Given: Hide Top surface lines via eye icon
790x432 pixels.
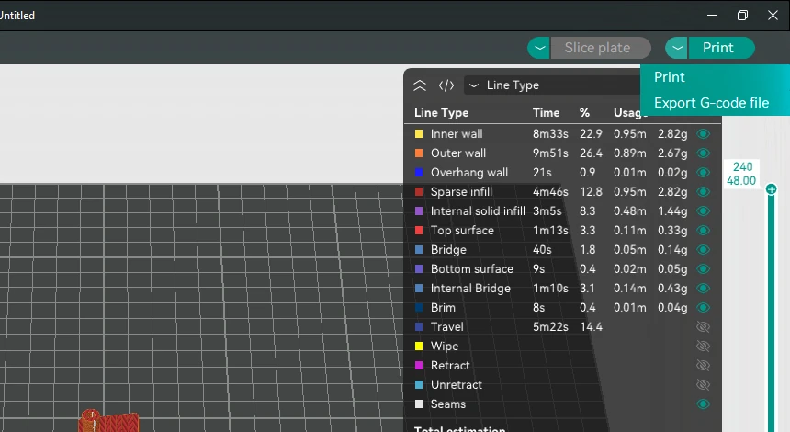Looking at the screenshot, I should [704, 231].
